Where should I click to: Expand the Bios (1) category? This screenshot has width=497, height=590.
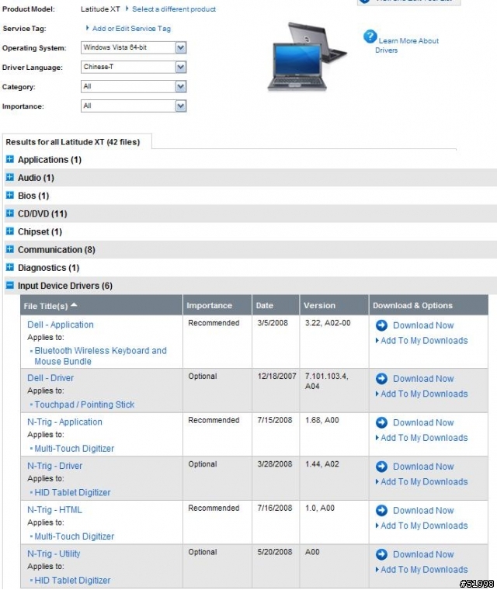10,196
